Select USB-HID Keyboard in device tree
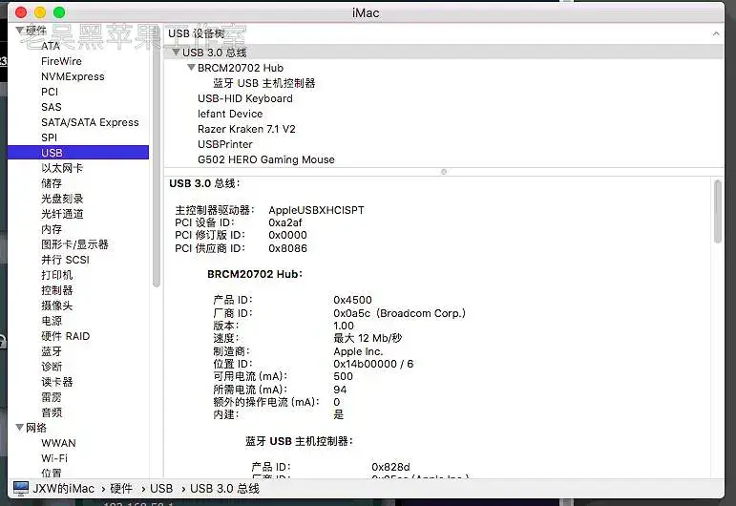The image size is (736, 506). (x=245, y=98)
